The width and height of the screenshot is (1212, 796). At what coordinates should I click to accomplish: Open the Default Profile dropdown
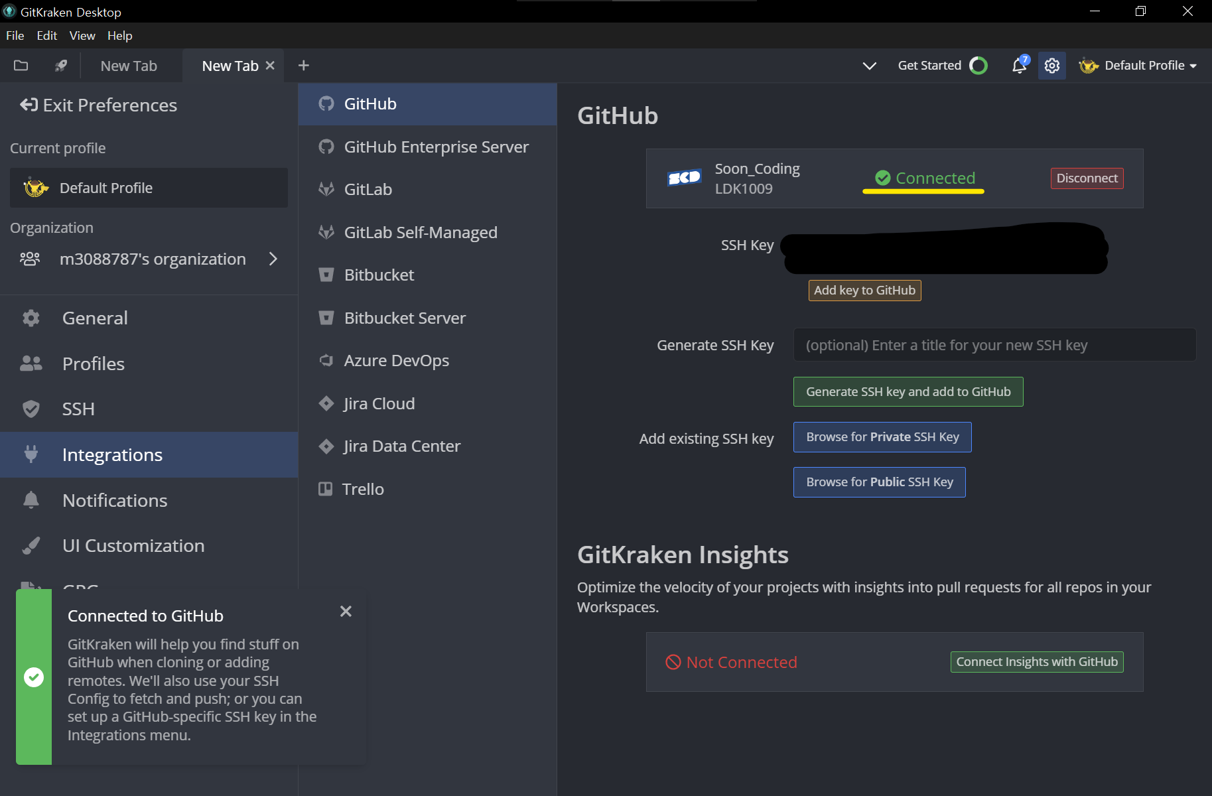[1138, 66]
